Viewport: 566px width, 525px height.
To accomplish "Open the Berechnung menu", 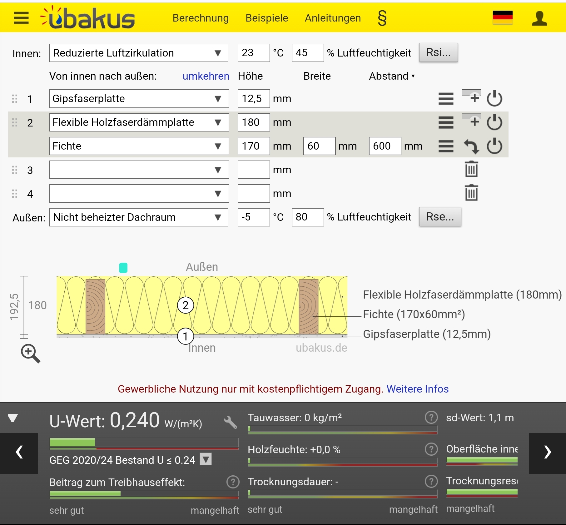I will 201,18.
